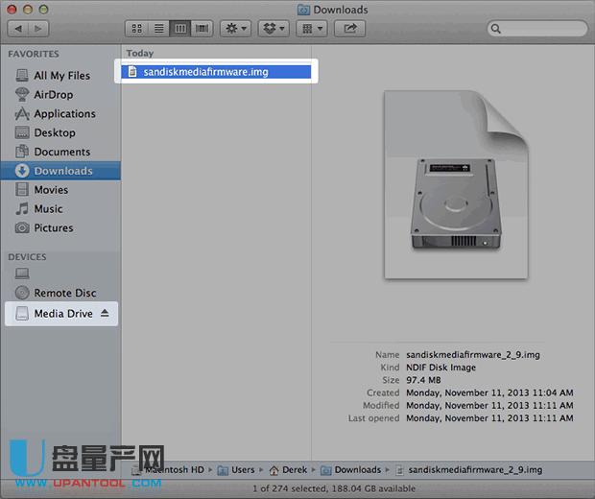Eject the Media Drive
The width and height of the screenshot is (595, 499).
click(x=105, y=314)
